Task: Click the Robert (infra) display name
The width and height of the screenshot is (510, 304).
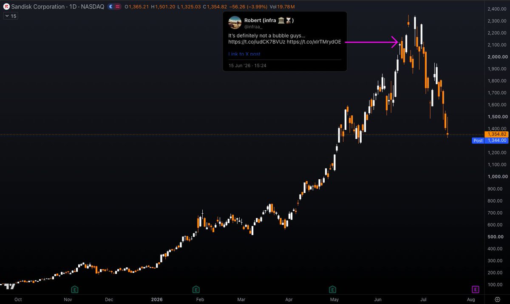Action: pos(269,20)
